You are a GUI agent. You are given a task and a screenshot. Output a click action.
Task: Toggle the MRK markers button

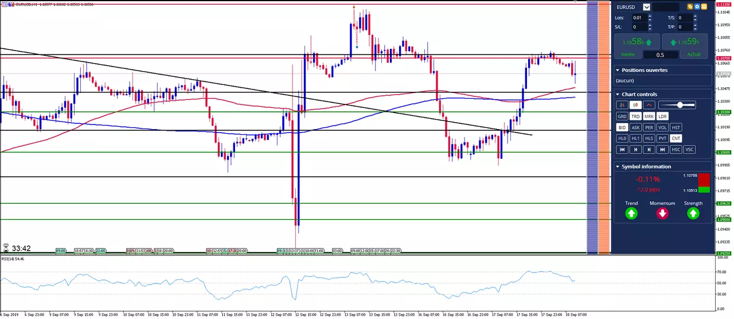(x=649, y=116)
